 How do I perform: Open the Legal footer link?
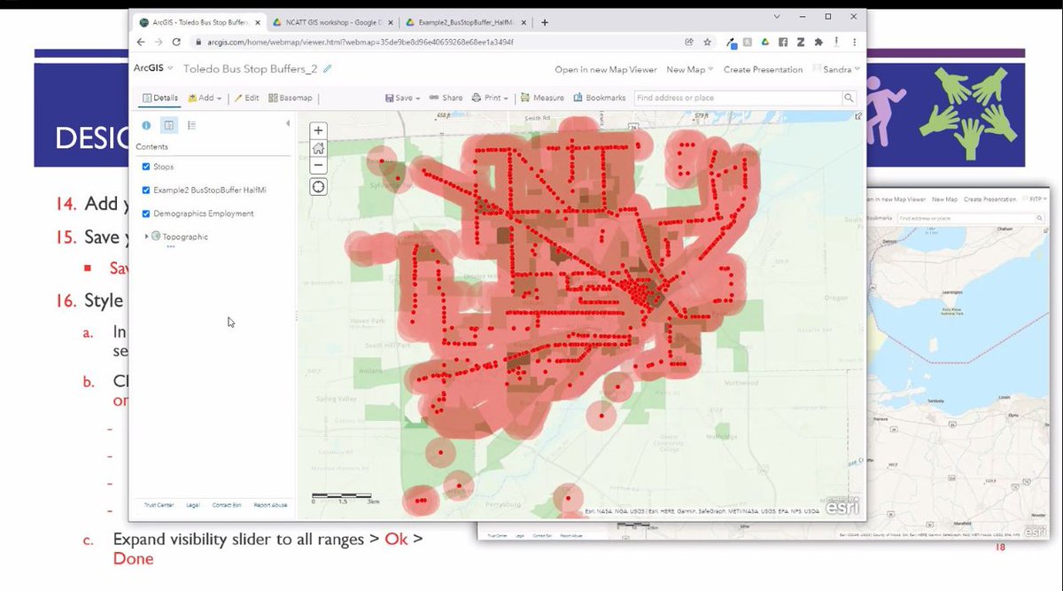193,504
